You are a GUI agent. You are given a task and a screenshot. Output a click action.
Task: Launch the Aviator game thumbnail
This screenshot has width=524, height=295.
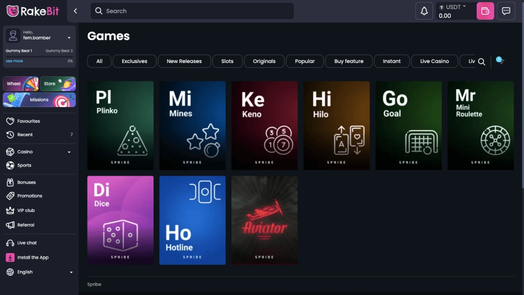(264, 220)
